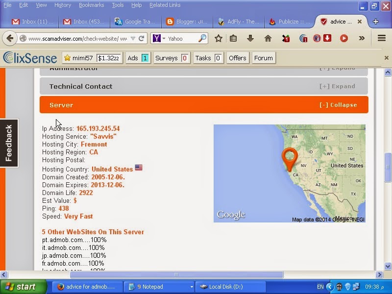Click inside the URL address bar
The image size is (392, 294).
[77, 39]
